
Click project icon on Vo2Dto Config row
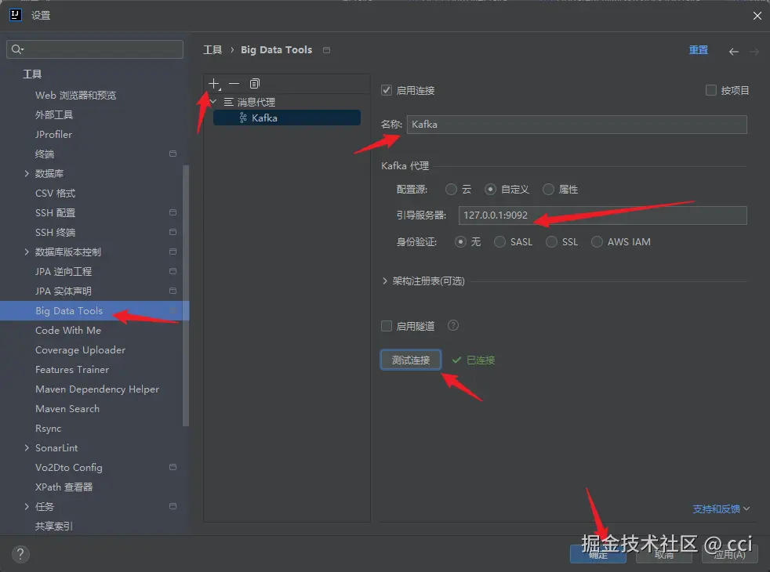tap(173, 467)
